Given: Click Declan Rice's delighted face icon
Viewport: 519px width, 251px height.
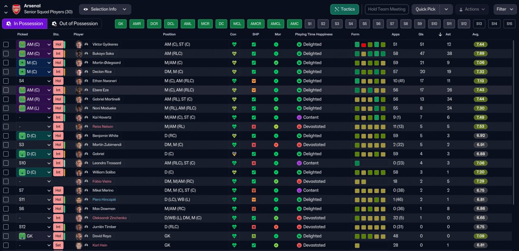Looking at the screenshot, I should click(299, 72).
